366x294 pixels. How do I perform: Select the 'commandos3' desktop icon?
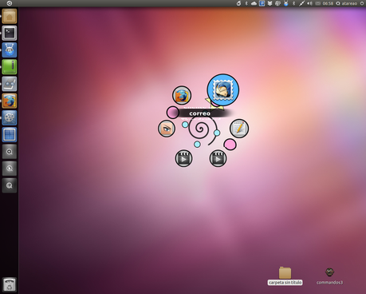(329, 276)
